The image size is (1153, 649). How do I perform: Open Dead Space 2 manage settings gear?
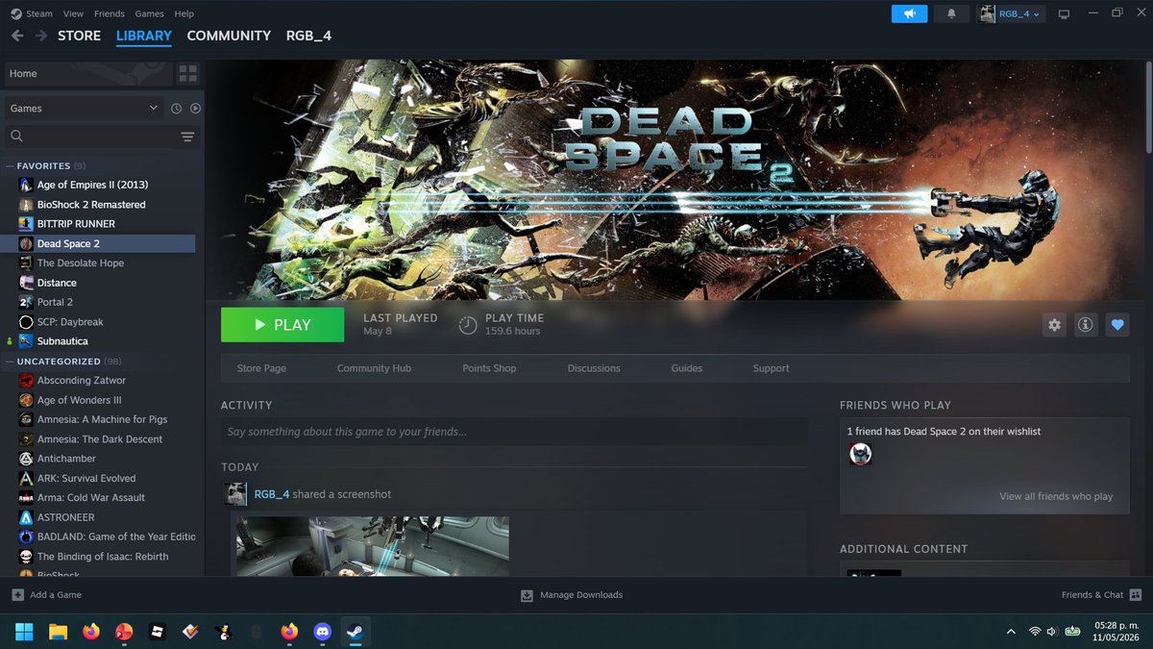(x=1054, y=325)
